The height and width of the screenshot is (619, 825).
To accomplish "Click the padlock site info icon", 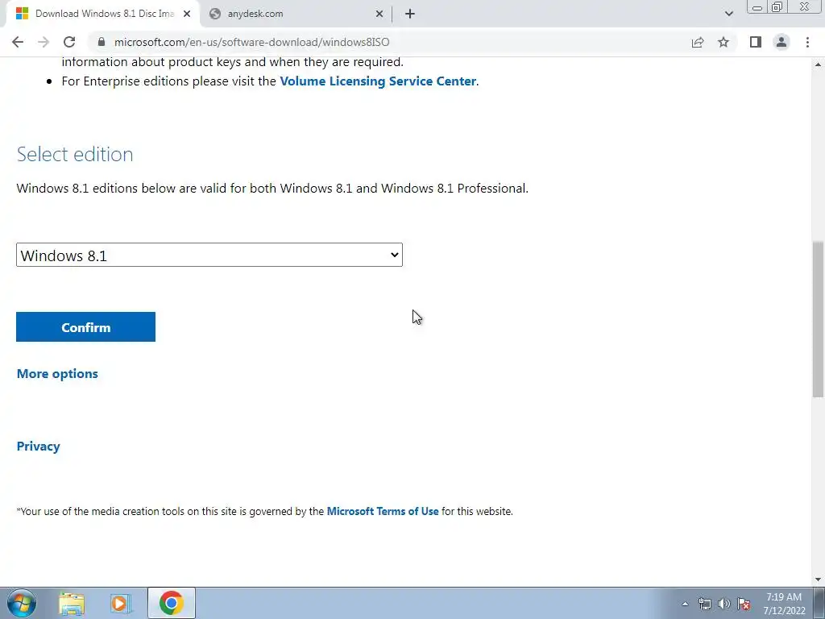I will (x=102, y=42).
